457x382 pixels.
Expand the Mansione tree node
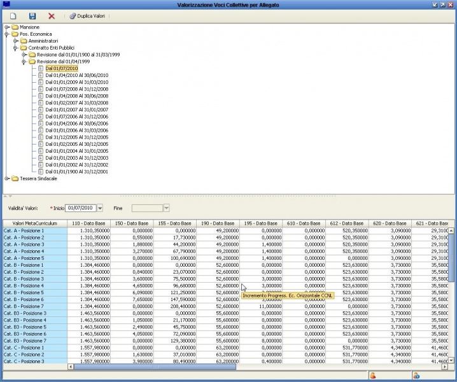point(6,27)
